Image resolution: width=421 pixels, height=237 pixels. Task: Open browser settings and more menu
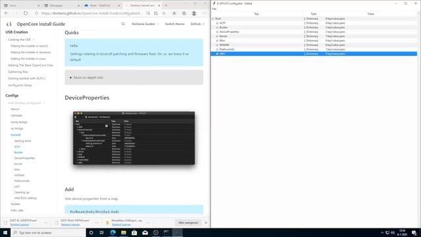(205, 13)
